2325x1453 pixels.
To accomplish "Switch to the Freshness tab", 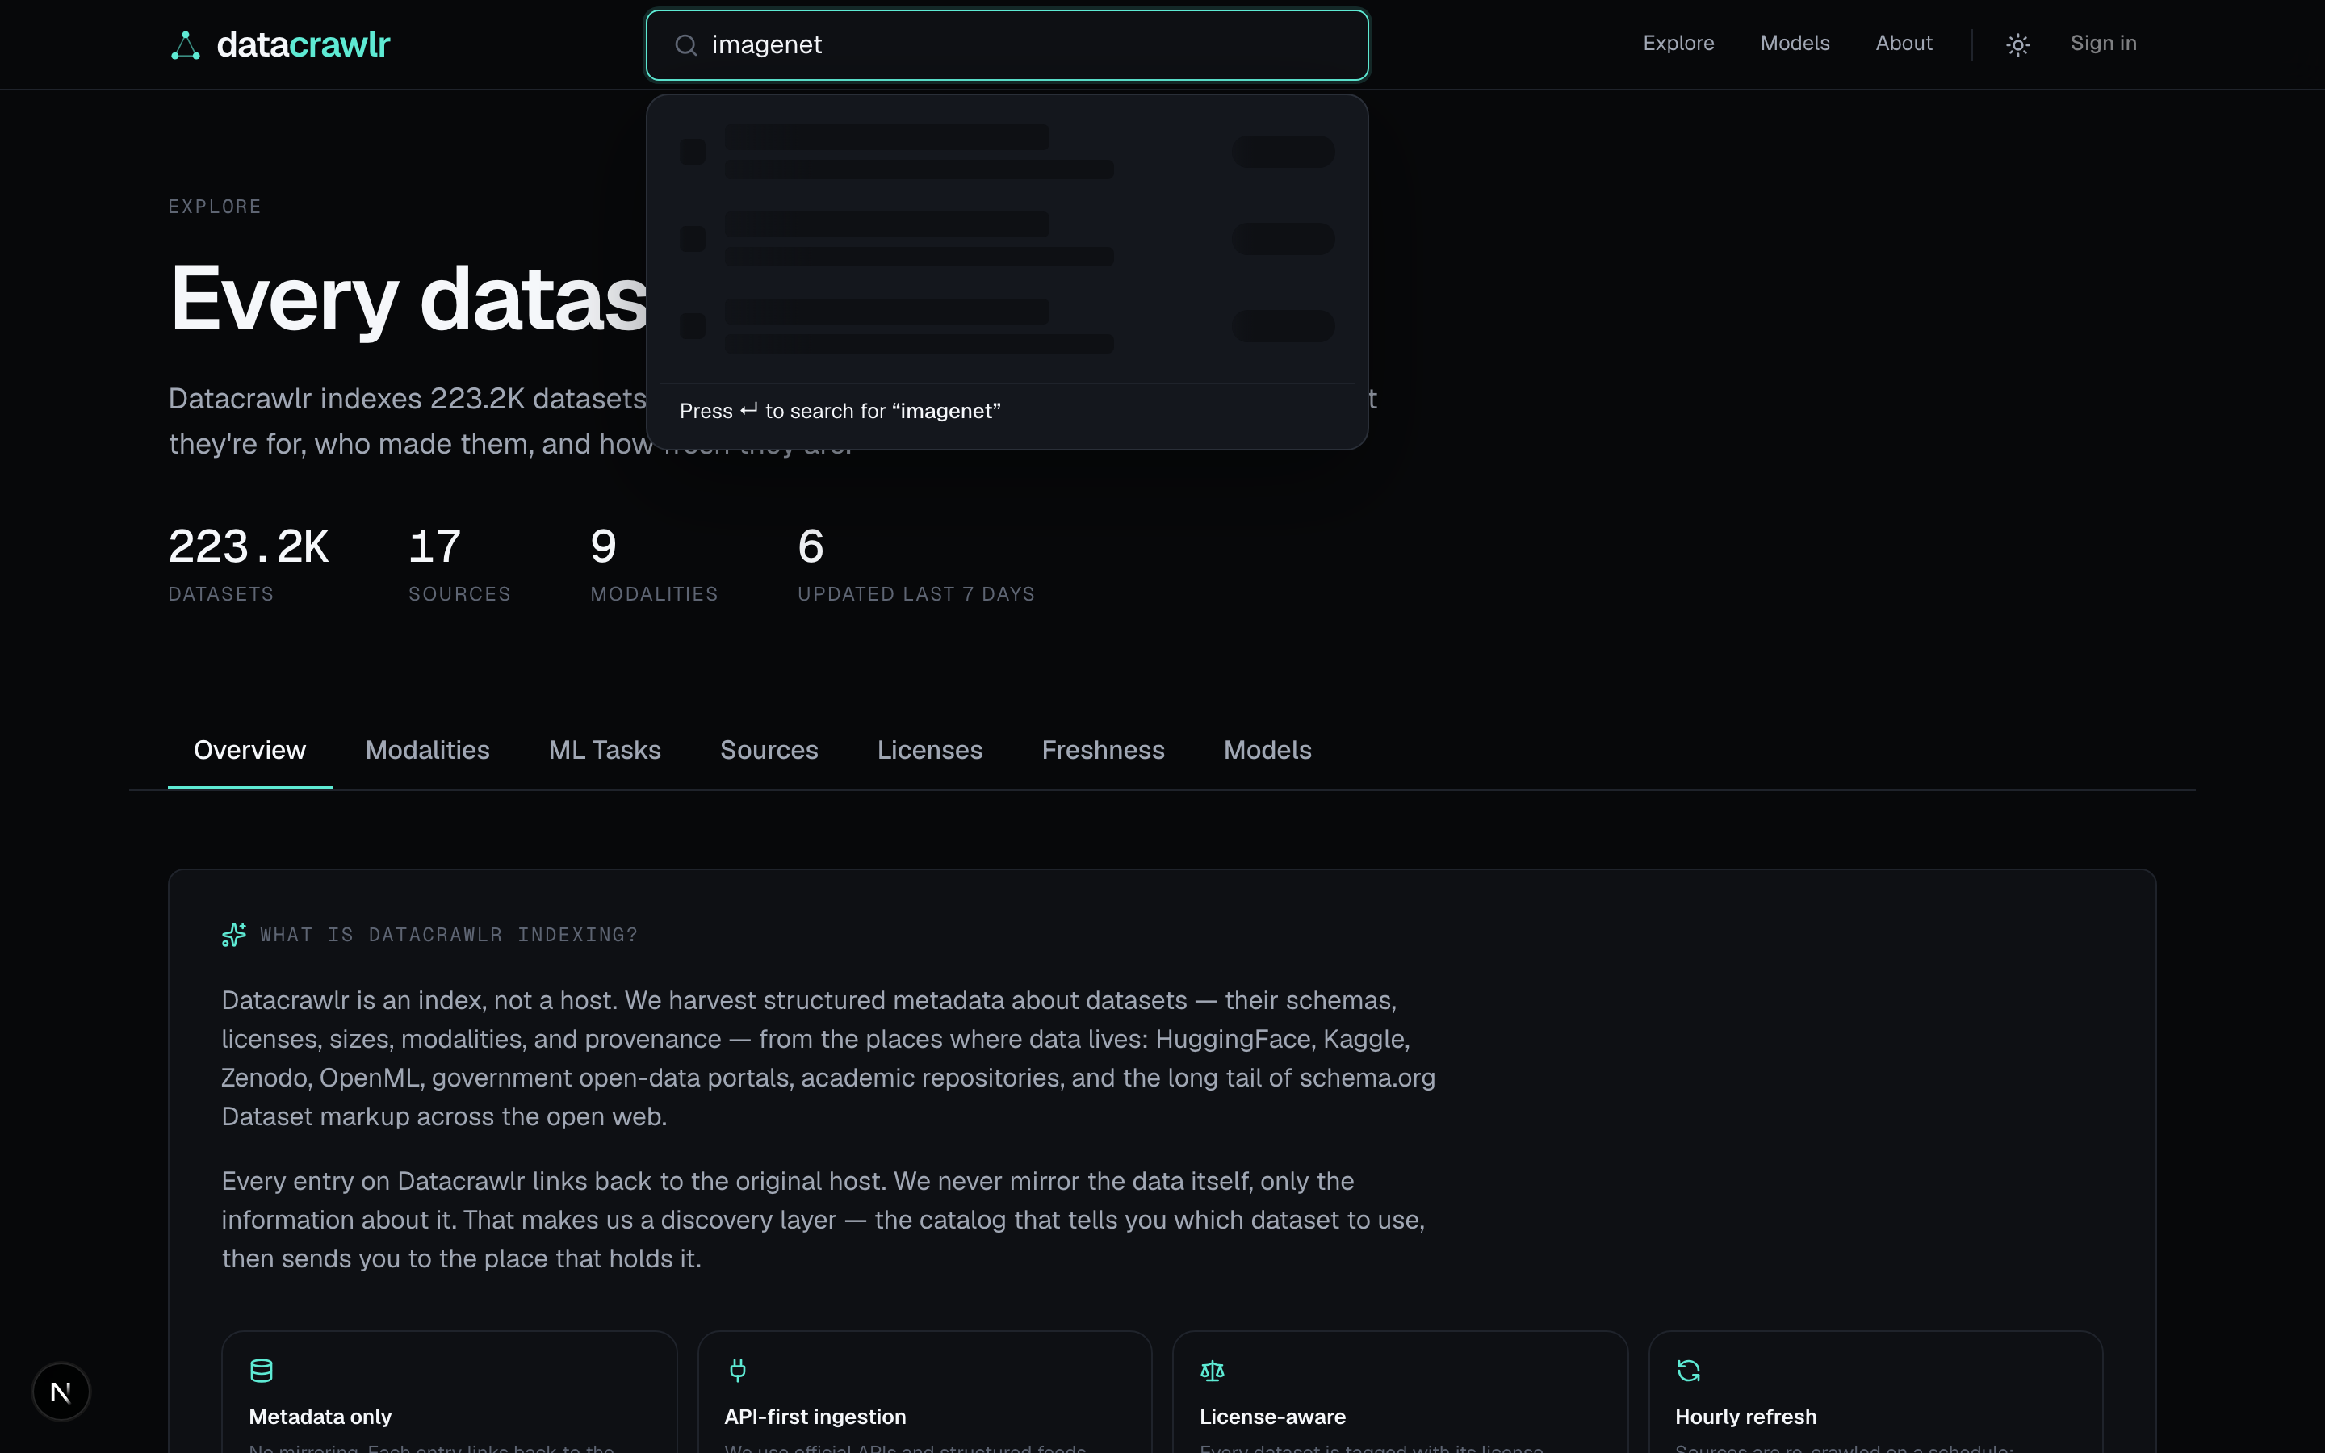I will 1103,750.
